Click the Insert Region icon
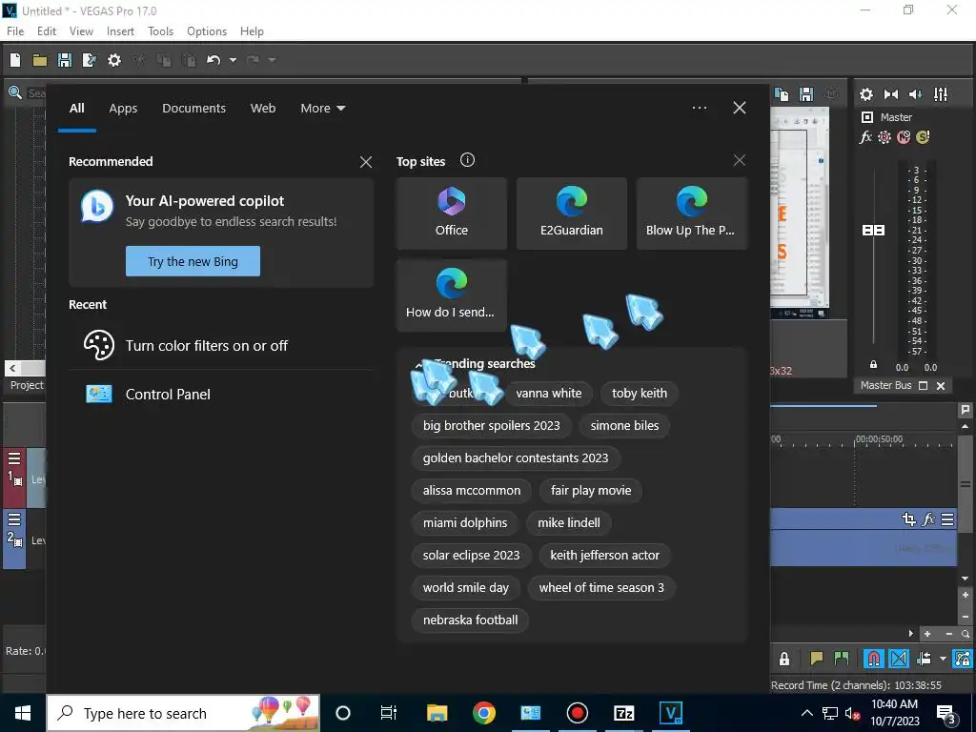Image resolution: width=976 pixels, height=732 pixels. [x=842, y=658]
